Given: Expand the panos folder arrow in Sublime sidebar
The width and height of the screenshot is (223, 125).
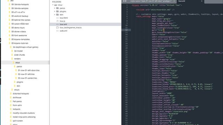Looking at the screenshot, I should point(55,8).
